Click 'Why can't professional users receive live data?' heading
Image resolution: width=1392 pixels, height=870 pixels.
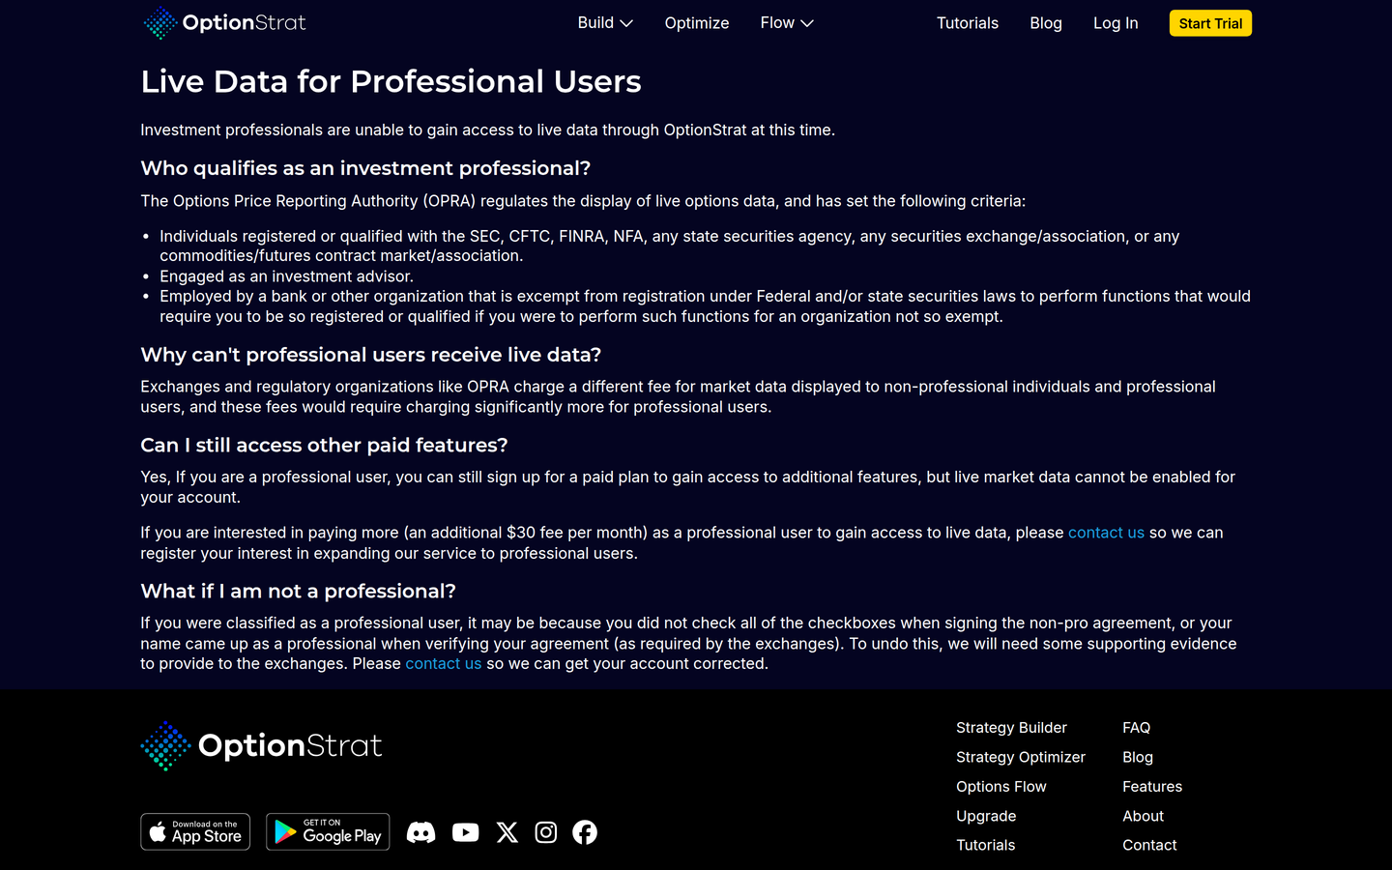[x=371, y=355]
